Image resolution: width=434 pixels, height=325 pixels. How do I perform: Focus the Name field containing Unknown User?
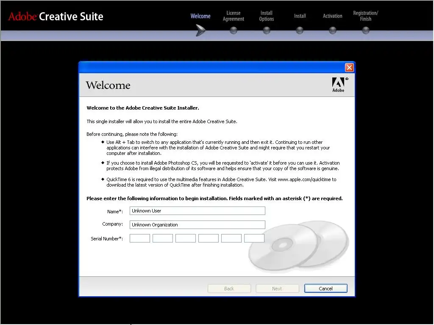click(198, 211)
